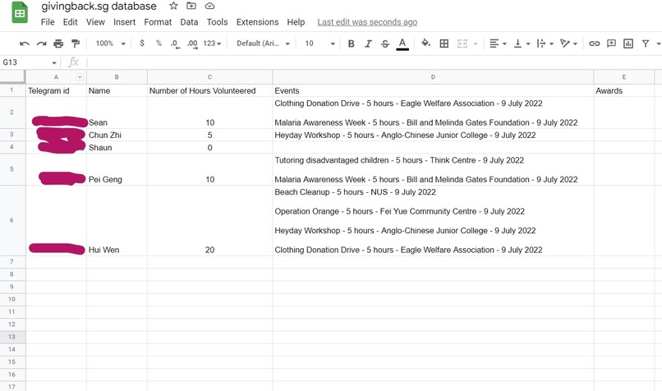Open horizontal align dropdown

(498, 44)
